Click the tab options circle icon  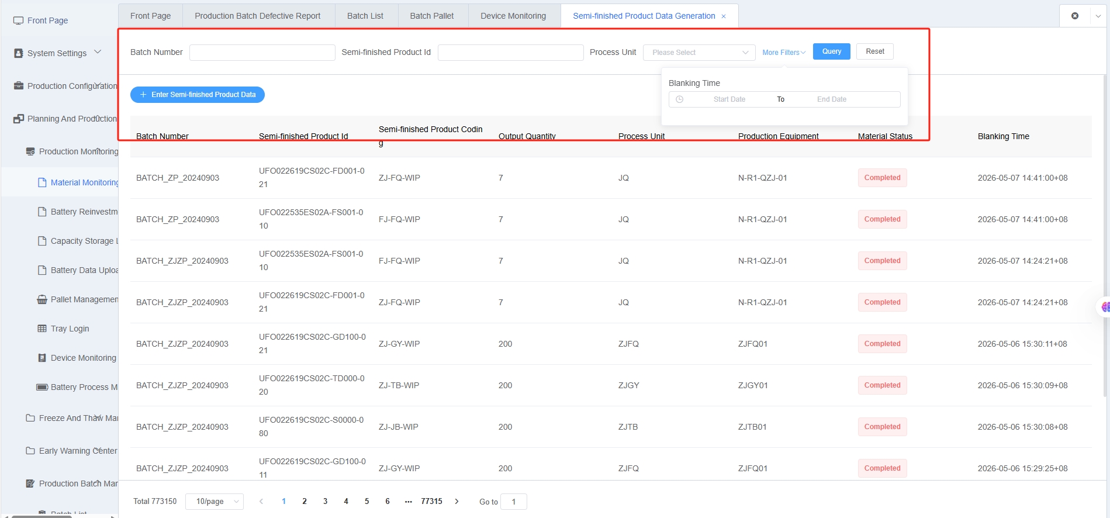pos(1075,16)
